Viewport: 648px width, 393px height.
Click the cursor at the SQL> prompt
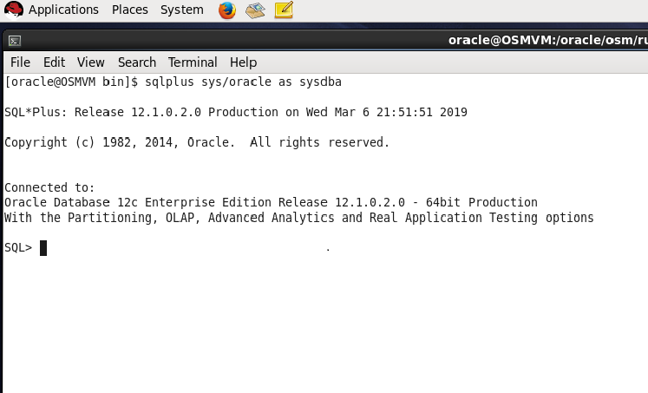point(43,248)
